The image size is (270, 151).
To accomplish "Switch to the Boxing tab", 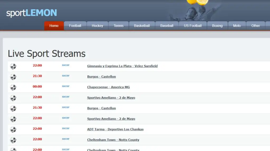I will coord(217,26).
